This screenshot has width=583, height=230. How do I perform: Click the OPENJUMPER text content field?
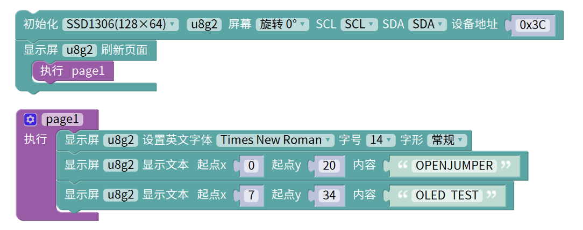(454, 166)
